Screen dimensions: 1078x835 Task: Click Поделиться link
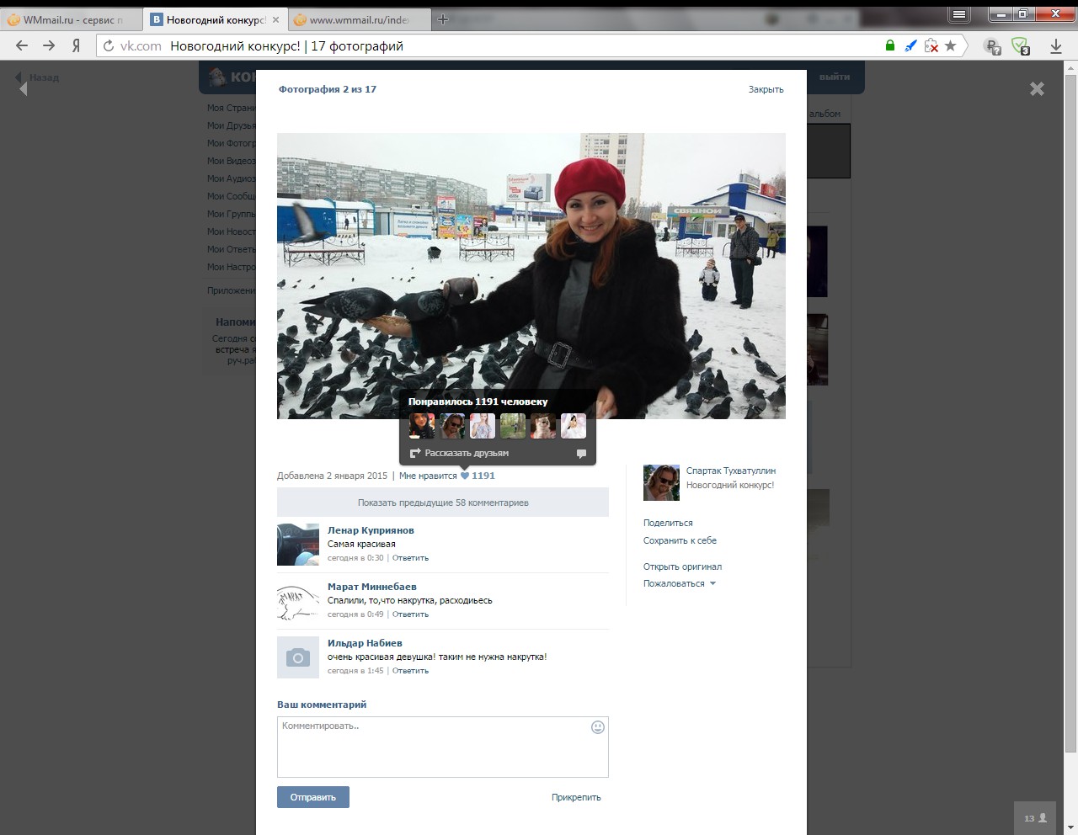pos(668,523)
